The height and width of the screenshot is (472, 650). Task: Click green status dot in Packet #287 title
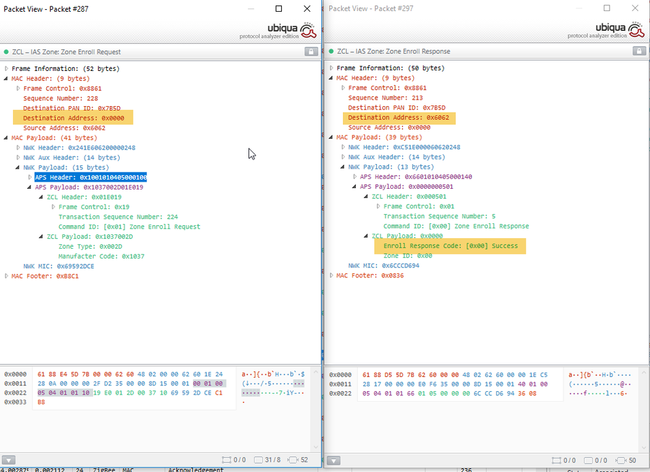click(x=7, y=52)
